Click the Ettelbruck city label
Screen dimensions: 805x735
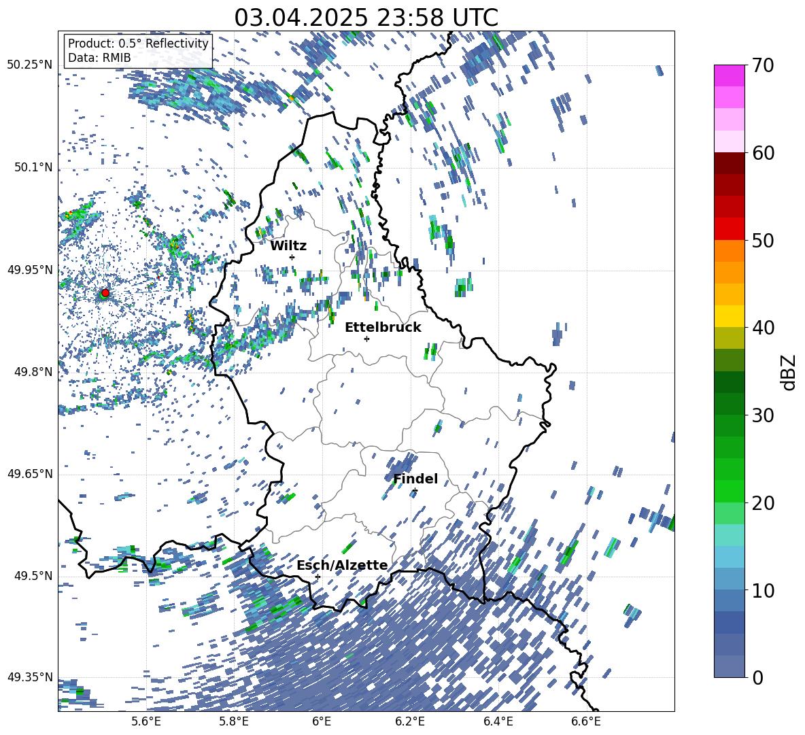click(x=383, y=328)
